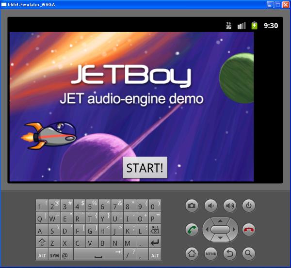
Task: Click the R key
Action: click(x=80, y=217)
